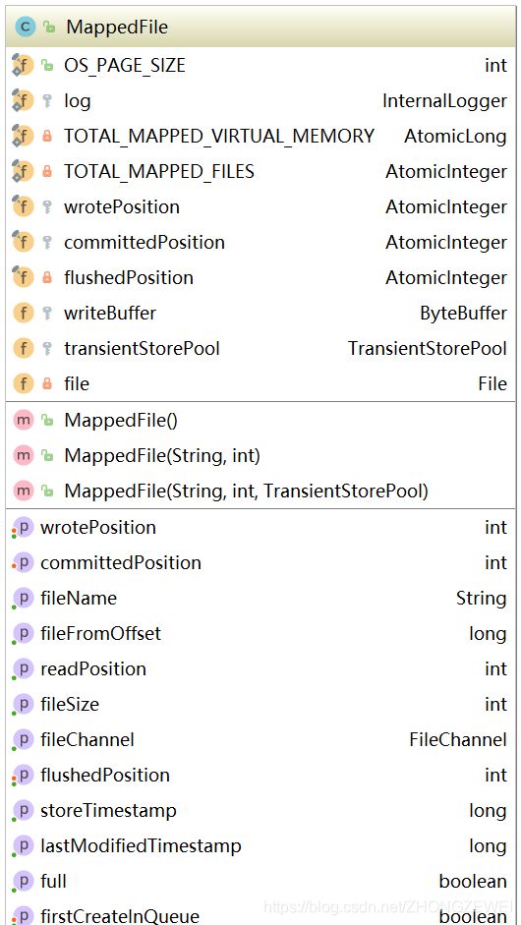Select MappedFile(String, int, TransientStorePool) constructor

pos(260,491)
